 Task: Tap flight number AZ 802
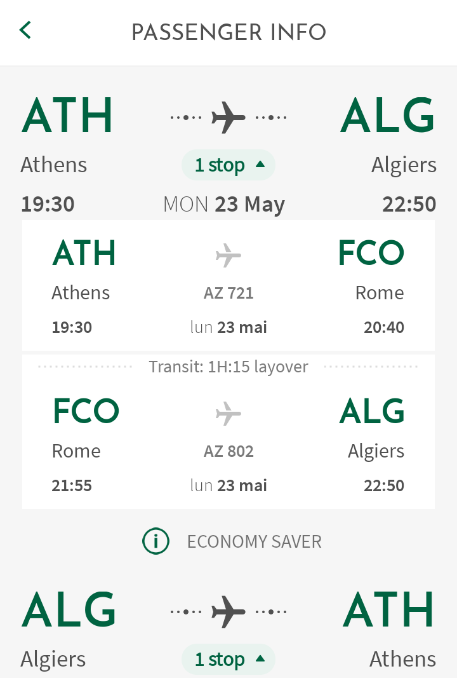click(x=228, y=451)
